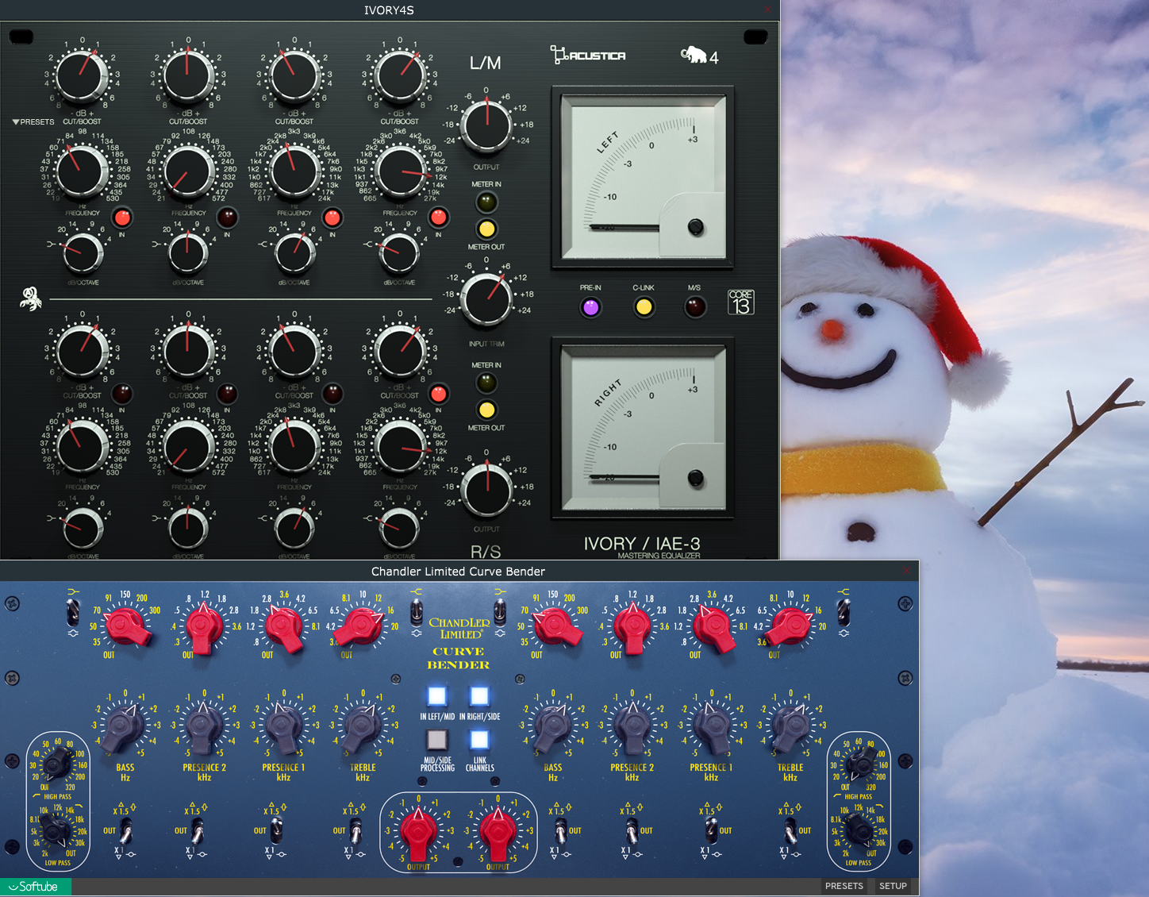Disable the R/S fourth band IN button
Screen dimensions: 1149x897
pos(438,393)
